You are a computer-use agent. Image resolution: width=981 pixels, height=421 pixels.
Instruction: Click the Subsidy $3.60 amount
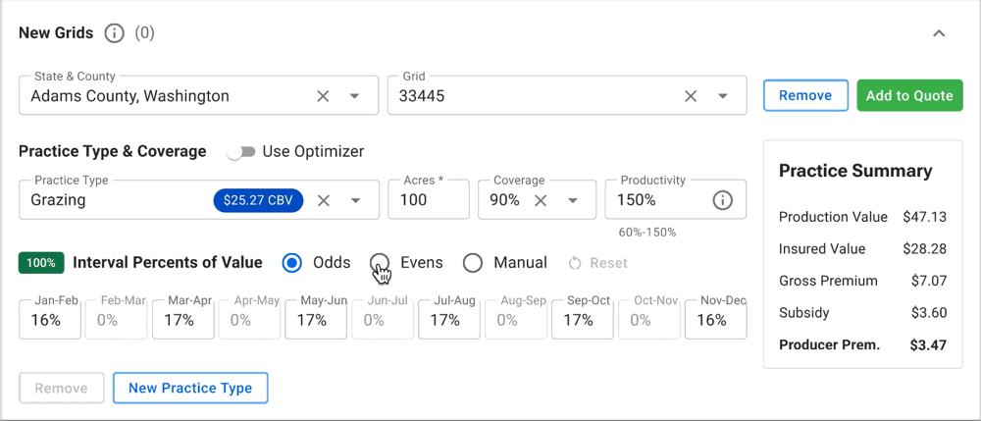coord(928,313)
